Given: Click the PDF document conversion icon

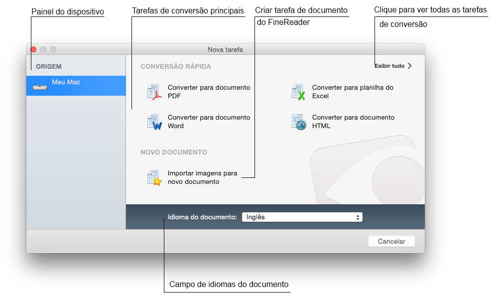Looking at the screenshot, I should coord(154,92).
